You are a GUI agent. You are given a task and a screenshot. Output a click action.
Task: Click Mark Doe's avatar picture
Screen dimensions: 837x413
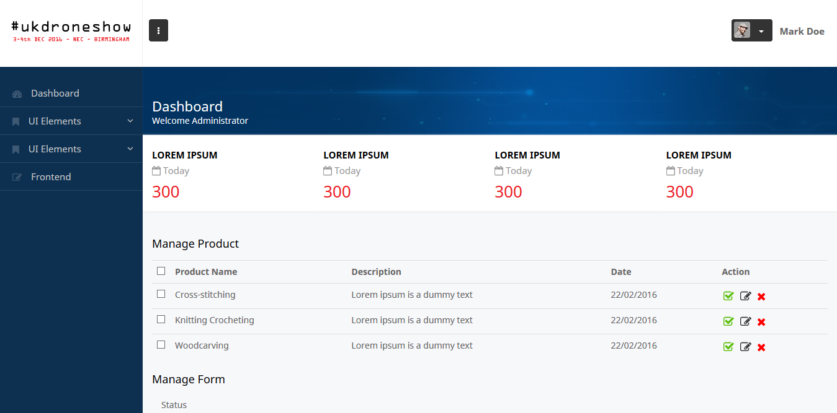click(x=742, y=30)
